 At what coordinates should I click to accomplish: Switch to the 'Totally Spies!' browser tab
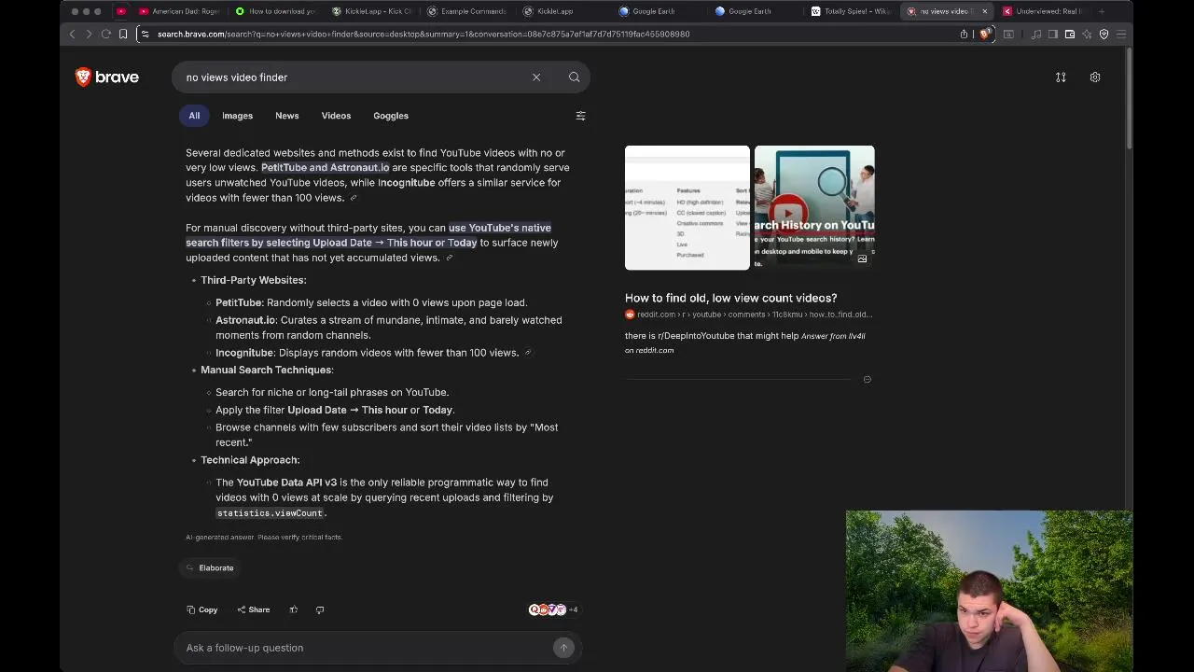pos(852,11)
